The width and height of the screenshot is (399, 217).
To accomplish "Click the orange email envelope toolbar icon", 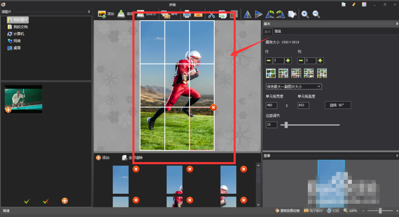I will [198, 14].
